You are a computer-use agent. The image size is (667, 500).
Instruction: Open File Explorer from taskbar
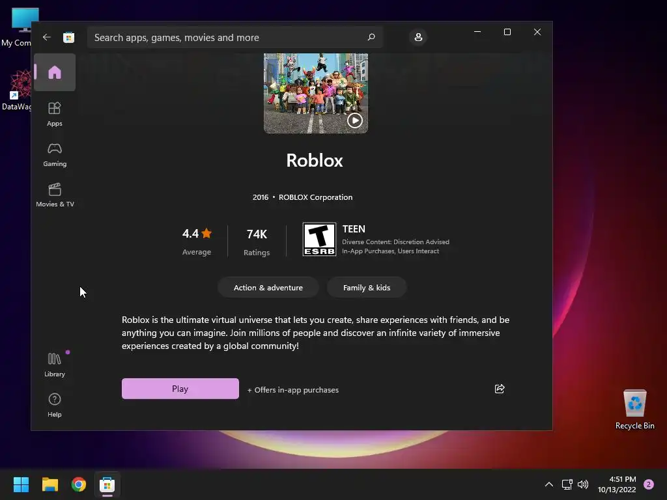tap(50, 484)
